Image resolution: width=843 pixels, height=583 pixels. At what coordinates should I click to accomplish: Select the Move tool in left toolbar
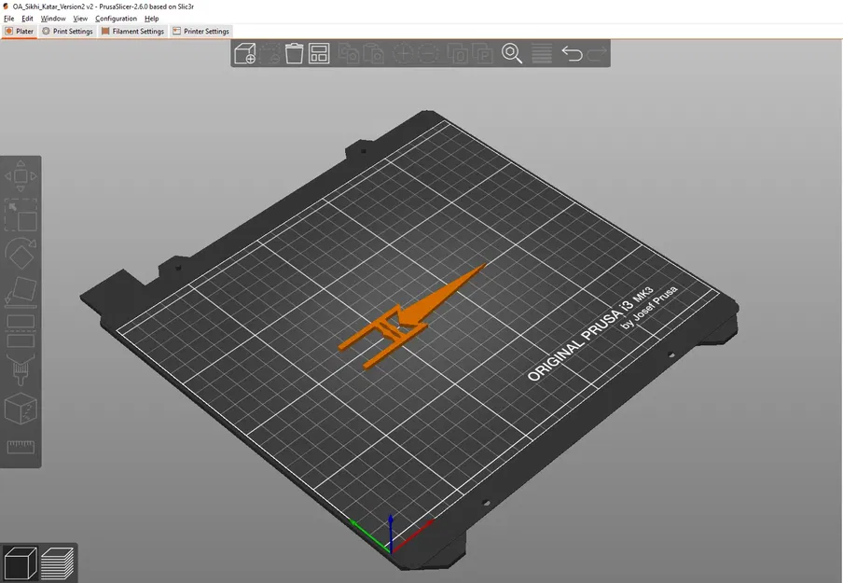21,176
